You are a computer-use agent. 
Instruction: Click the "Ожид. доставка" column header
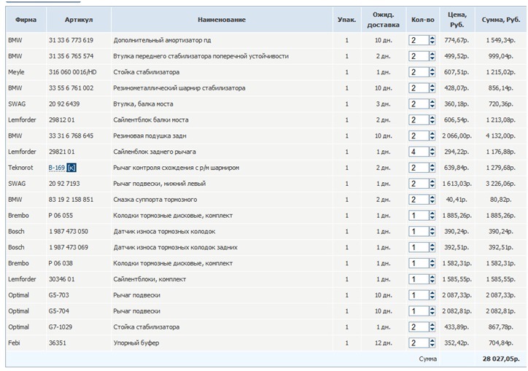click(383, 20)
